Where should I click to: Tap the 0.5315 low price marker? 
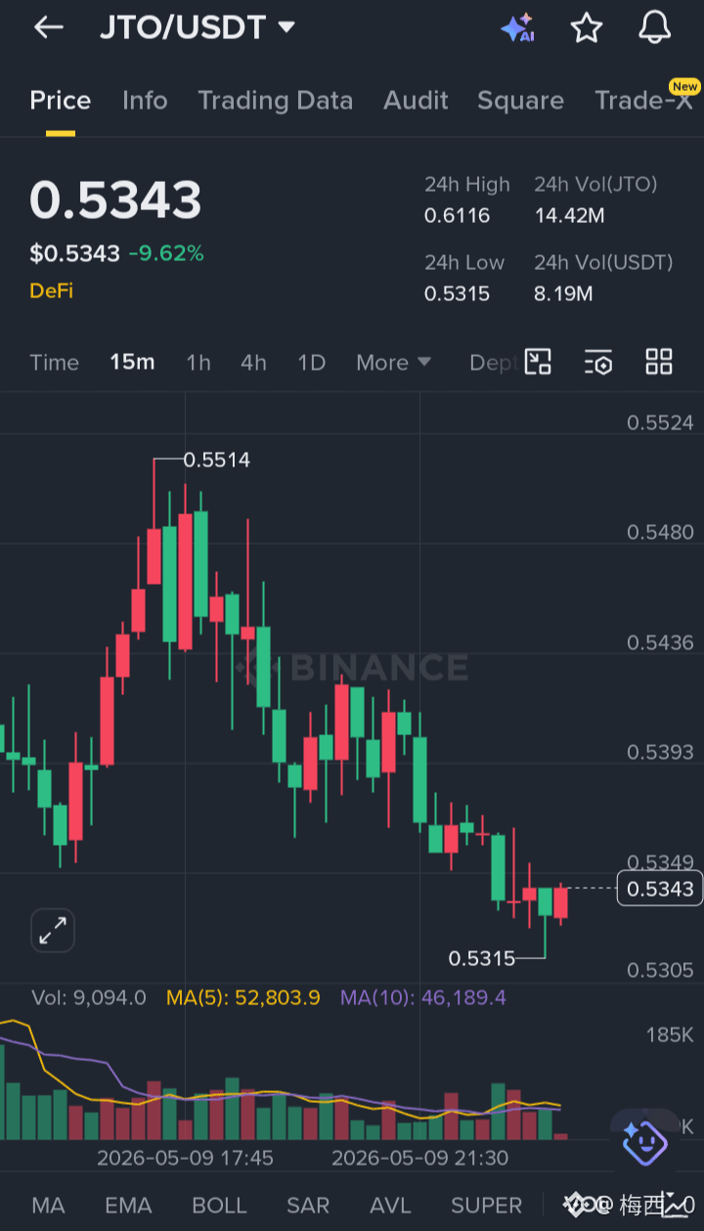(x=482, y=959)
